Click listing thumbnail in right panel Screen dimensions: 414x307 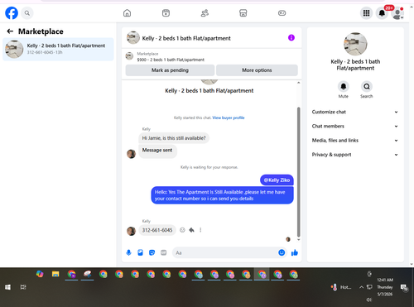tap(355, 44)
